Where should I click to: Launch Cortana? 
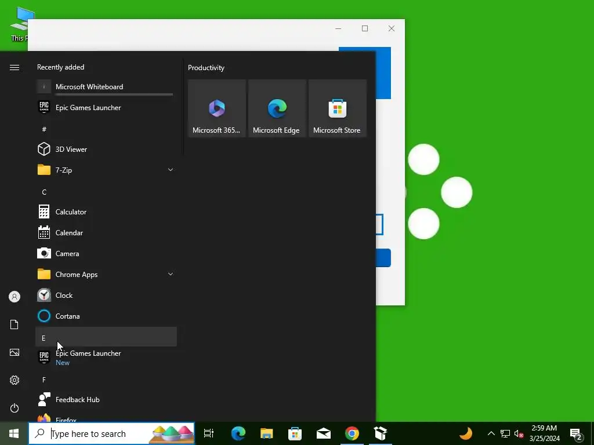[106, 316]
